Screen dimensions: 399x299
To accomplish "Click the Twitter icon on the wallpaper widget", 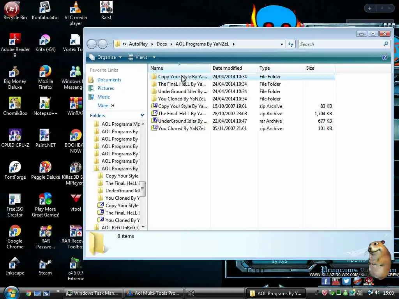I will (x=346, y=281).
